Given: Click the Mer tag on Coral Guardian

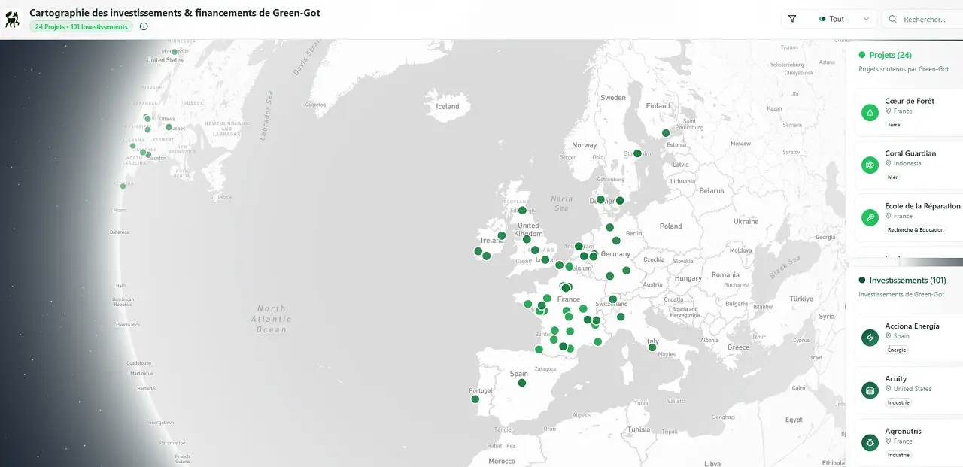Looking at the screenshot, I should tap(893, 177).
